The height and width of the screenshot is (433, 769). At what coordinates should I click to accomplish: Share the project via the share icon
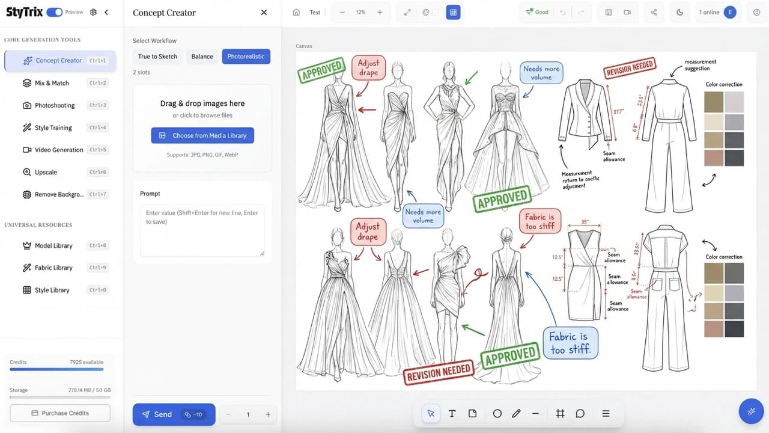[x=654, y=12]
